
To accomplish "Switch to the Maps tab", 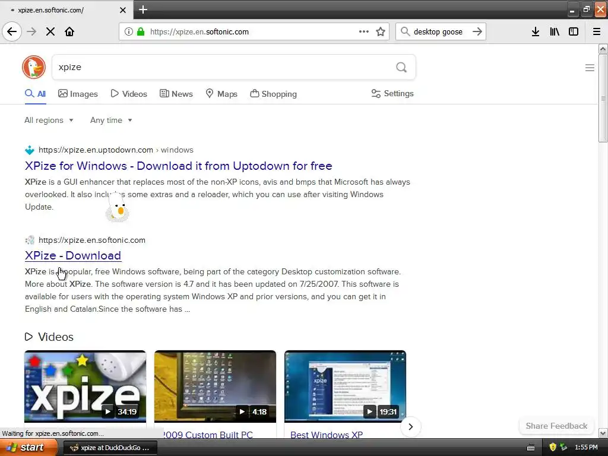I will point(221,94).
